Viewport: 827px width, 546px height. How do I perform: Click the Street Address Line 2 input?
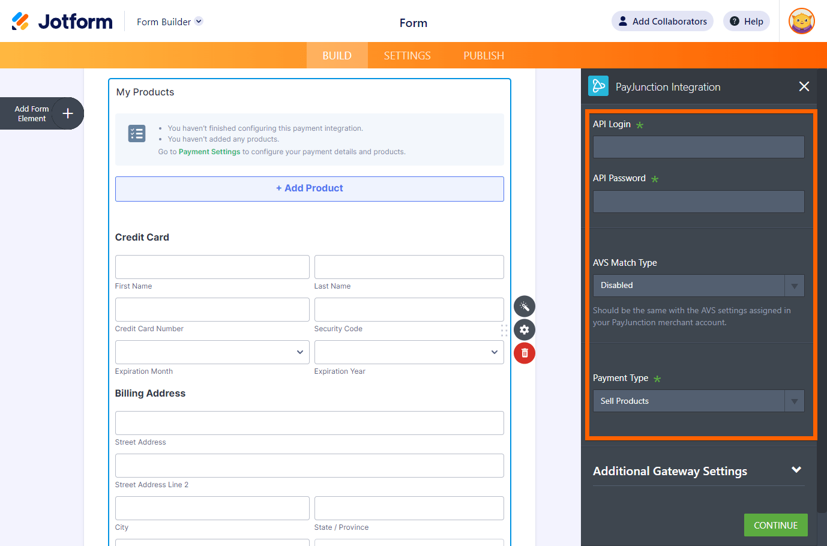pos(310,466)
